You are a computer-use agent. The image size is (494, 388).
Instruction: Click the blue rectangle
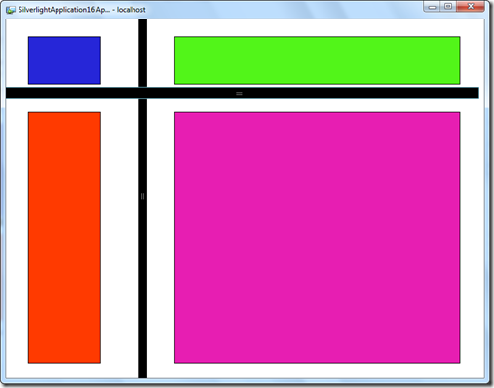[64, 60]
